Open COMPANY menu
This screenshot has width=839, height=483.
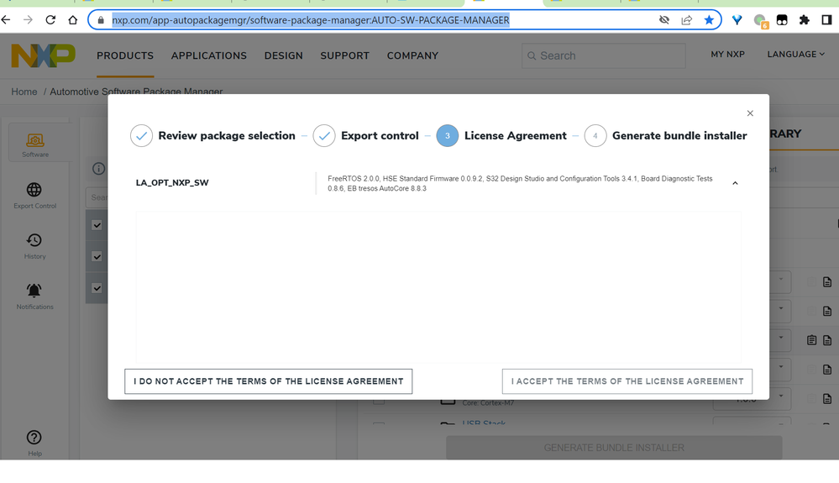click(x=412, y=55)
